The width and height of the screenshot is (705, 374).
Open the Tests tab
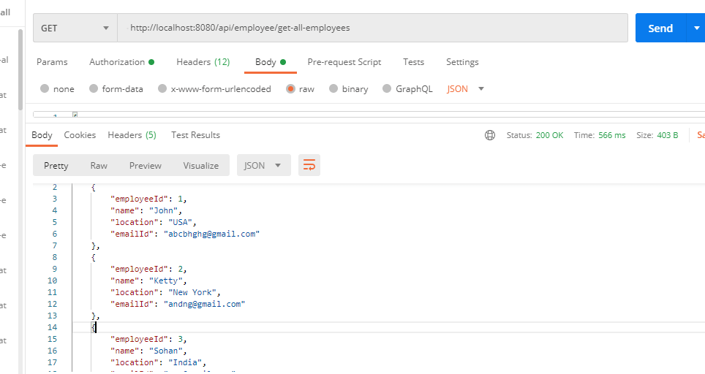(x=413, y=62)
